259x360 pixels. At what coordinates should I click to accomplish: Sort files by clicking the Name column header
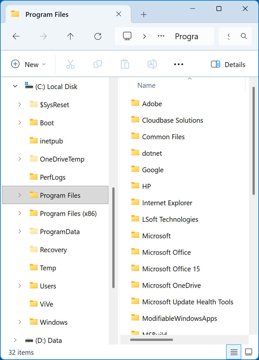click(146, 85)
